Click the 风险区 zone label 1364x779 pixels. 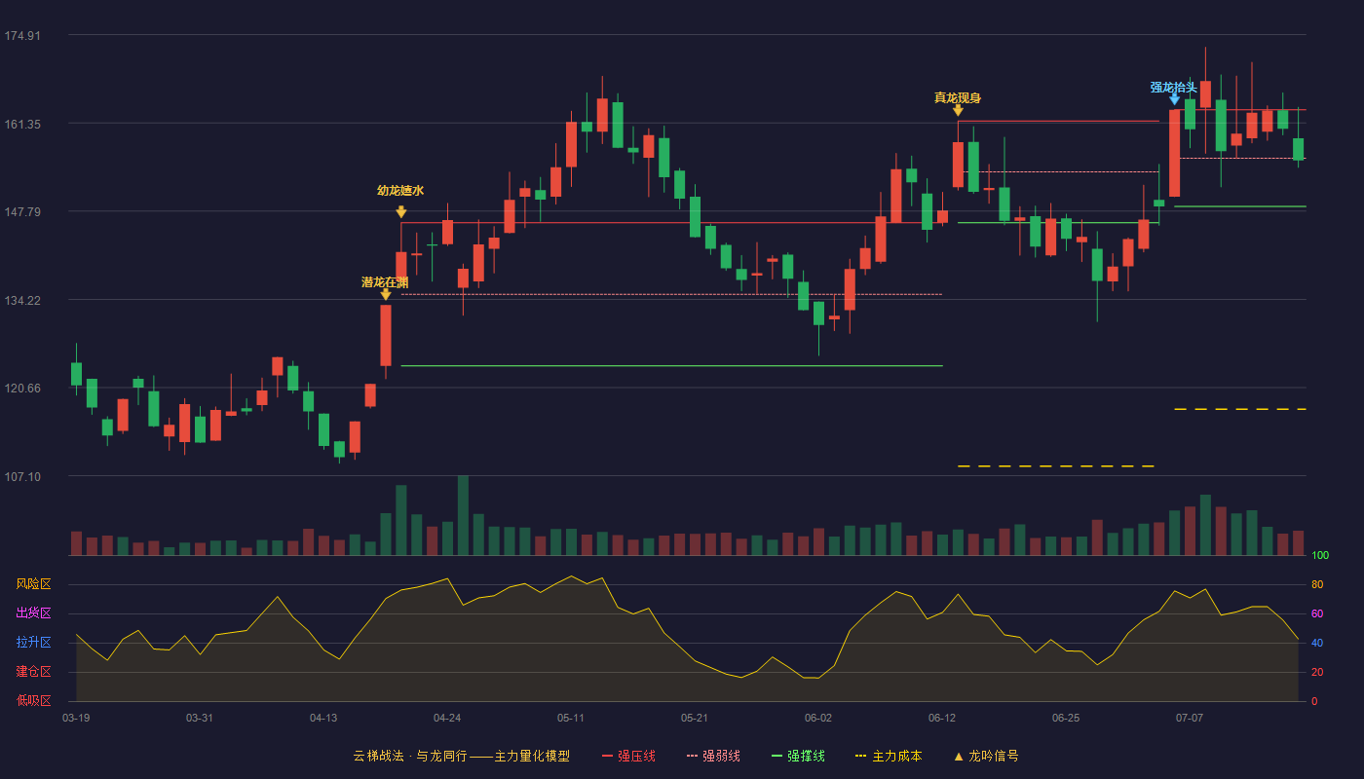click(33, 584)
